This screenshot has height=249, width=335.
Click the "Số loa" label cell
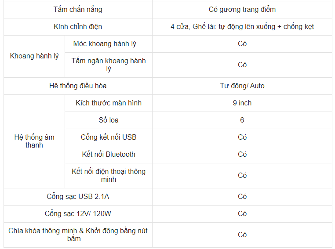pos(109,120)
